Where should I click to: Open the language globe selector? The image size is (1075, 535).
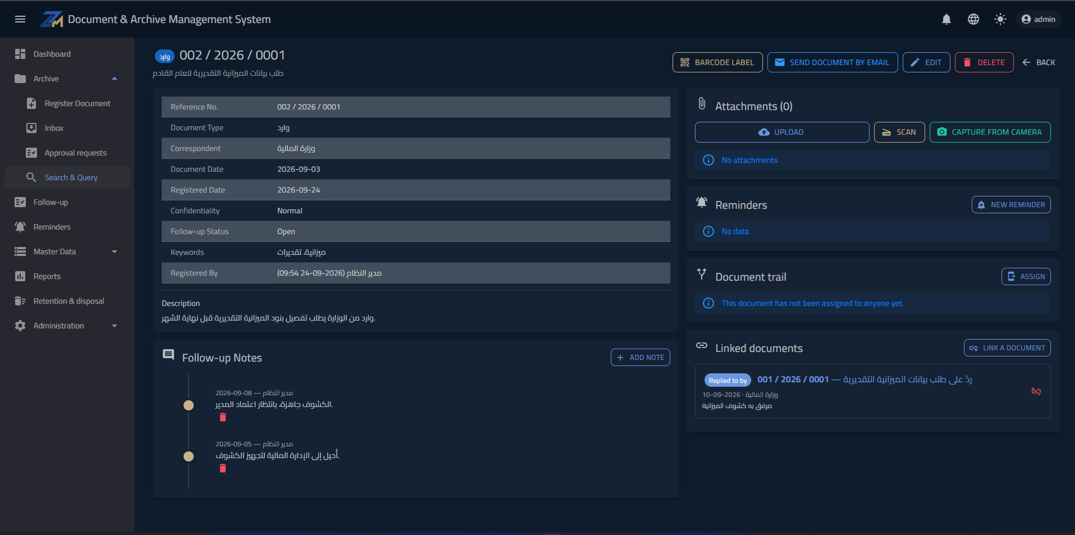pos(973,19)
